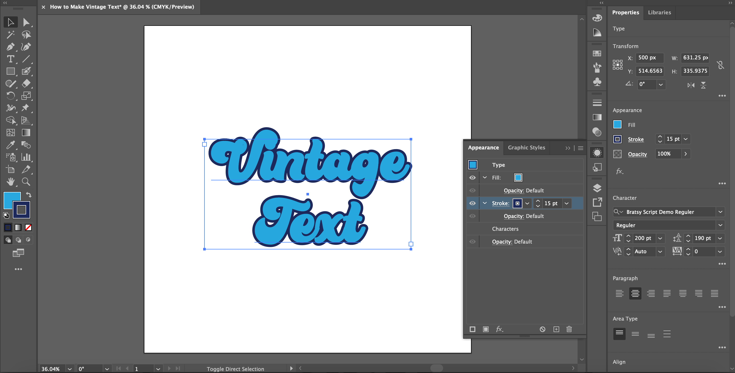This screenshot has width=735, height=373.
Task: Open font style Reguler dropdown
Action: (x=720, y=225)
